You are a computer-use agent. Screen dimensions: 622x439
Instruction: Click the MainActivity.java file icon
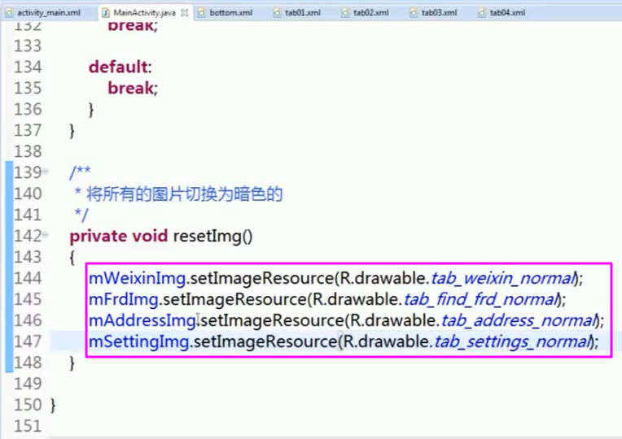106,13
